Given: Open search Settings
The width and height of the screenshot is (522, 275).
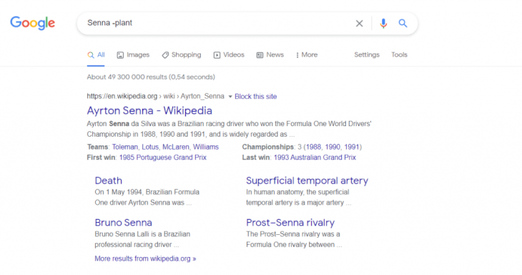Looking at the screenshot, I should tap(367, 54).
